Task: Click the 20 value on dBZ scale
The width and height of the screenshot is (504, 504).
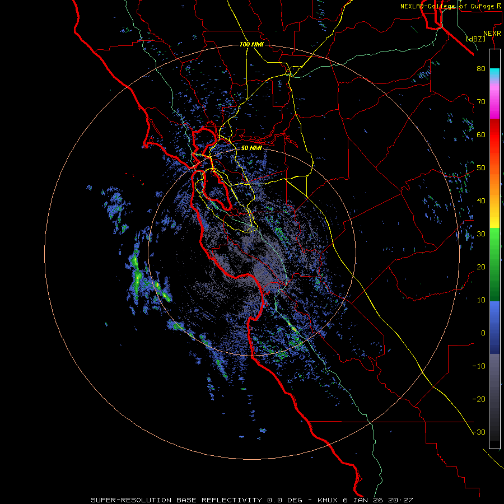Action: tap(481, 267)
